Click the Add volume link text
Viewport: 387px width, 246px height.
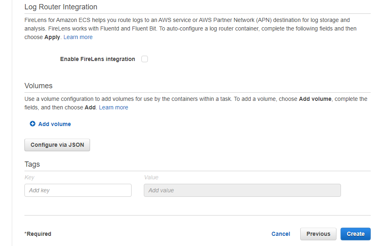[x=55, y=124]
